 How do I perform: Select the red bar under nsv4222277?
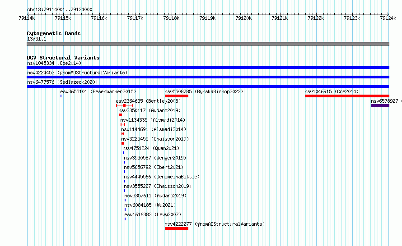[x=177, y=228]
